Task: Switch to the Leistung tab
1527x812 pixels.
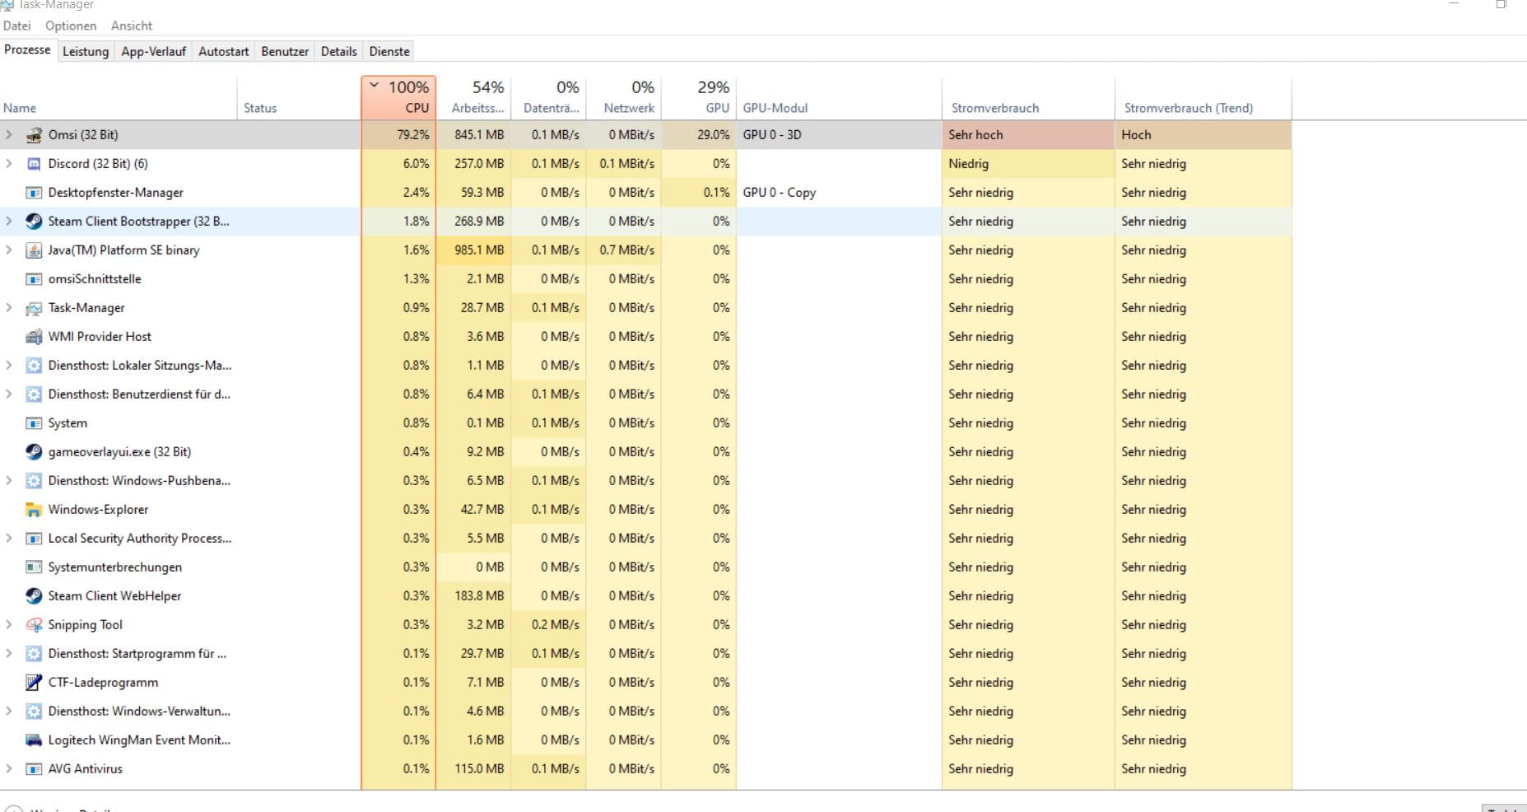Action: [86, 51]
